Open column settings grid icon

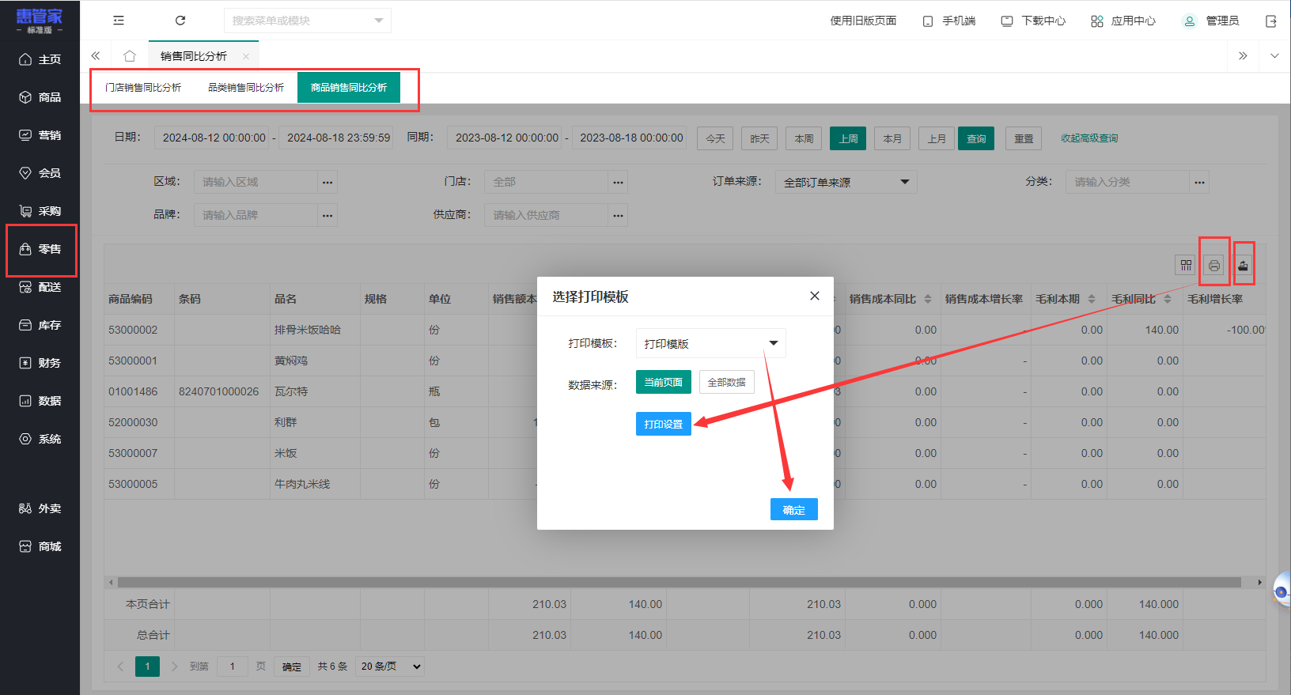coord(1186,266)
